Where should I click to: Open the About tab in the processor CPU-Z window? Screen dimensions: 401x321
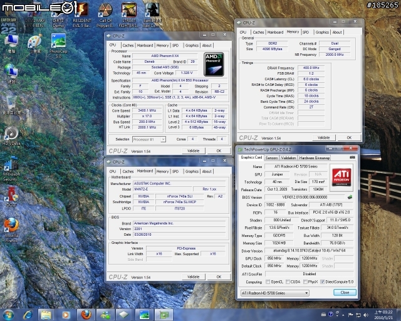(x=207, y=45)
